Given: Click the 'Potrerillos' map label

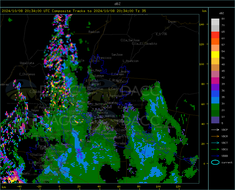Looking at the screenshot, I should [48, 107].
